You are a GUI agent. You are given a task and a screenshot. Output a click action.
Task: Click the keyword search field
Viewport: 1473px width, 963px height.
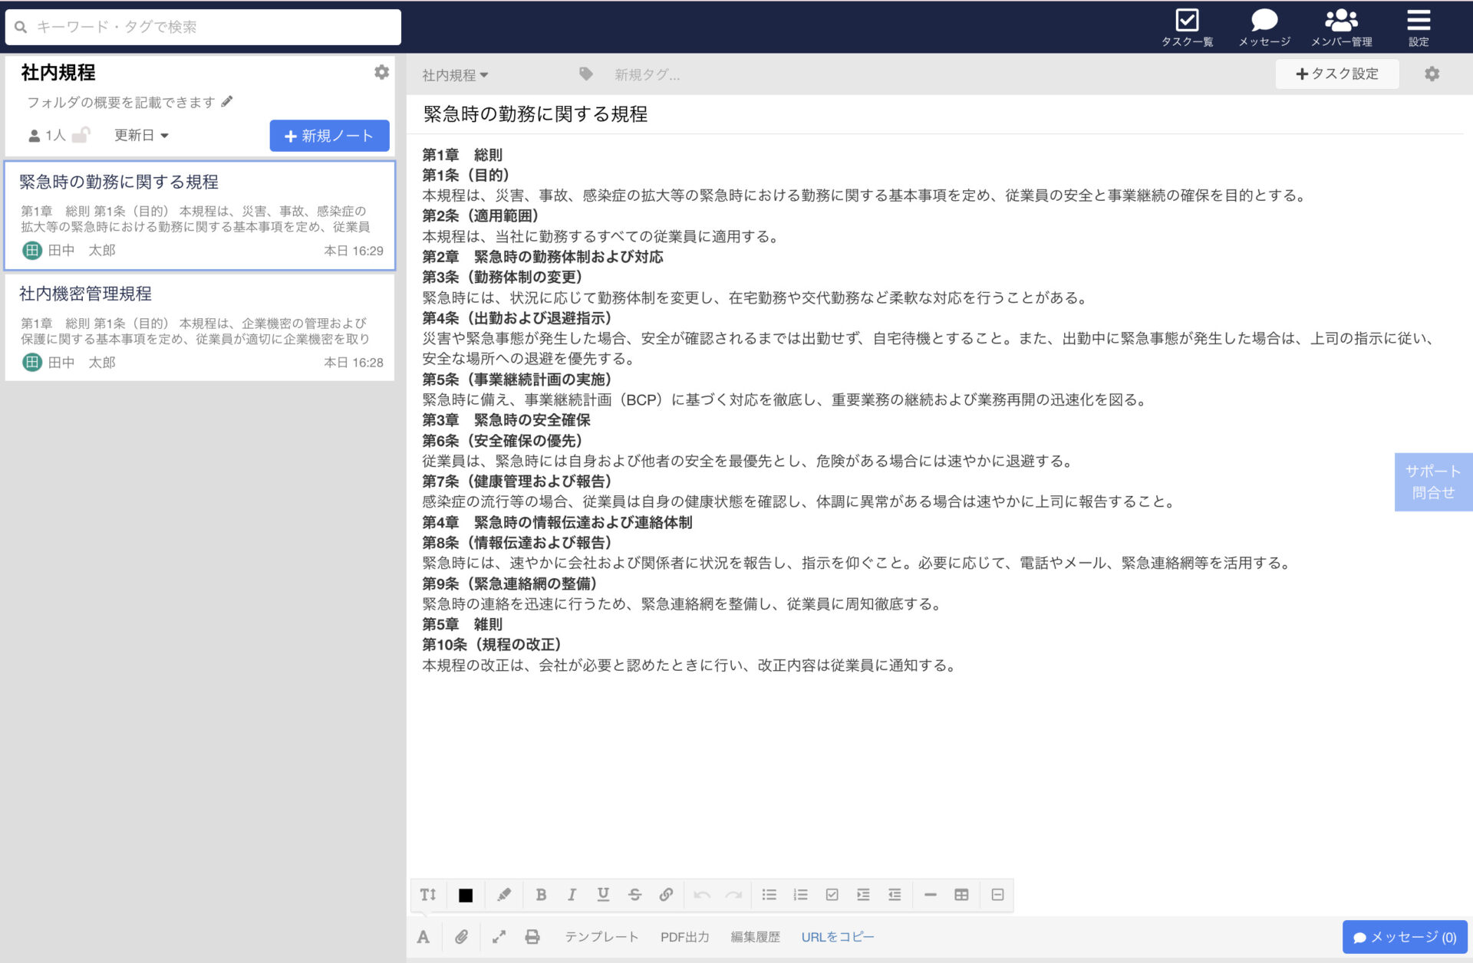pos(201,27)
